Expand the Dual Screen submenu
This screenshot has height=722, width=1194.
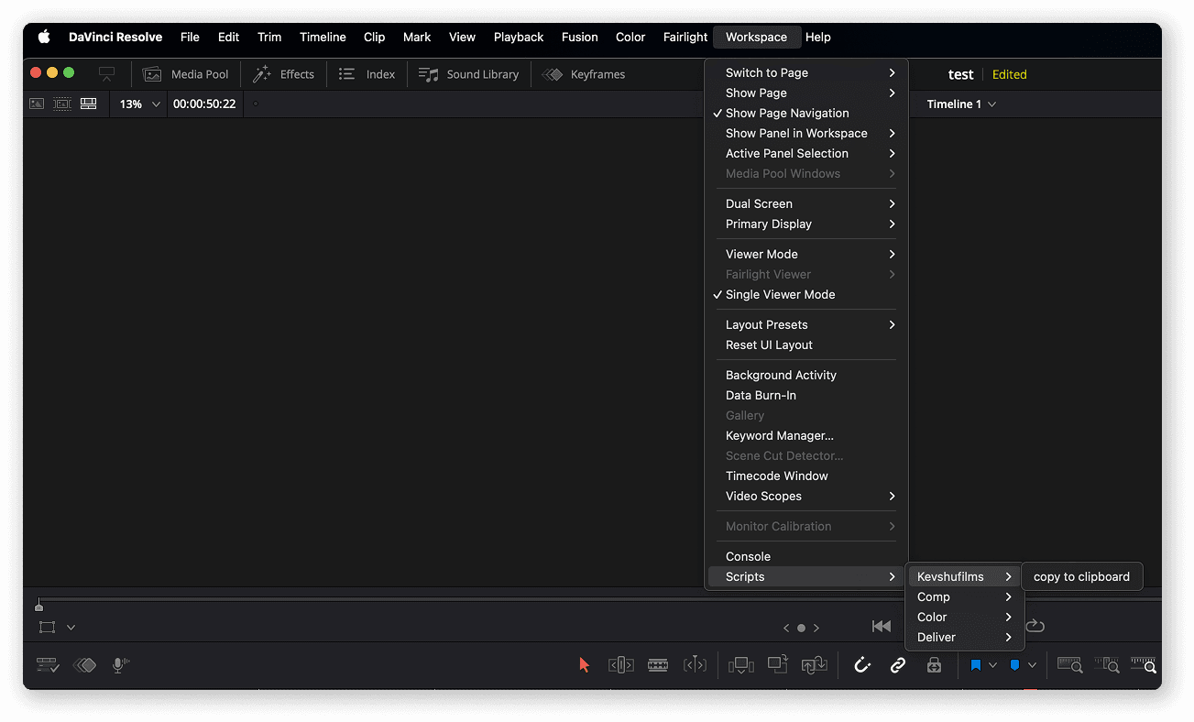[x=806, y=203]
